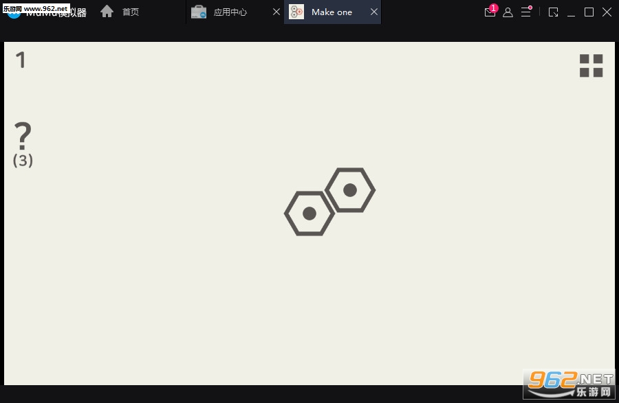Click the level number 1 label

[21, 60]
